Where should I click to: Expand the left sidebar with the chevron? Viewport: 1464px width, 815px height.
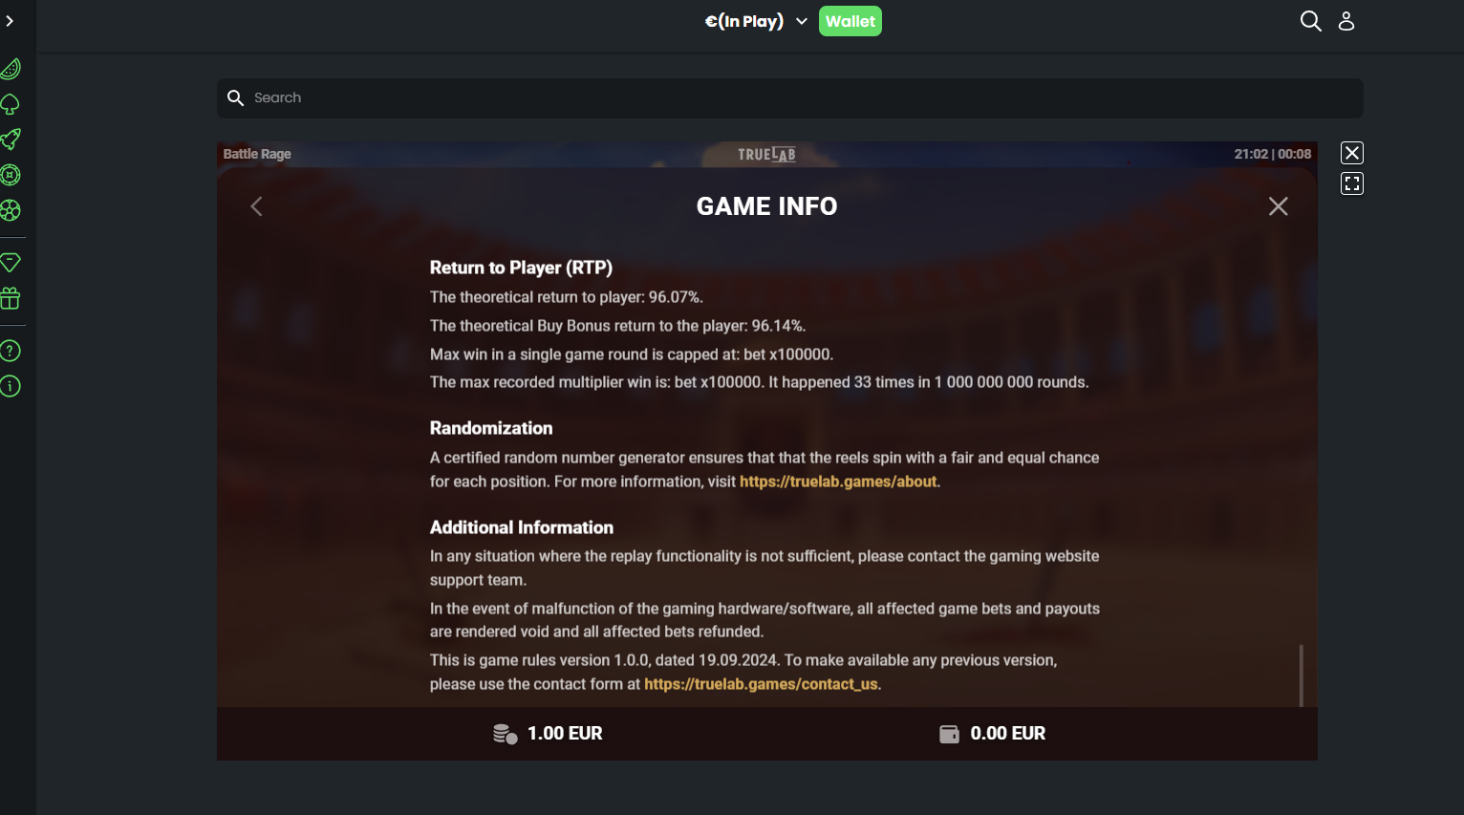(10, 21)
